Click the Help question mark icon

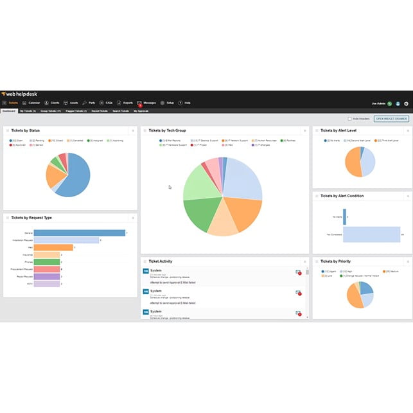[x=180, y=103]
